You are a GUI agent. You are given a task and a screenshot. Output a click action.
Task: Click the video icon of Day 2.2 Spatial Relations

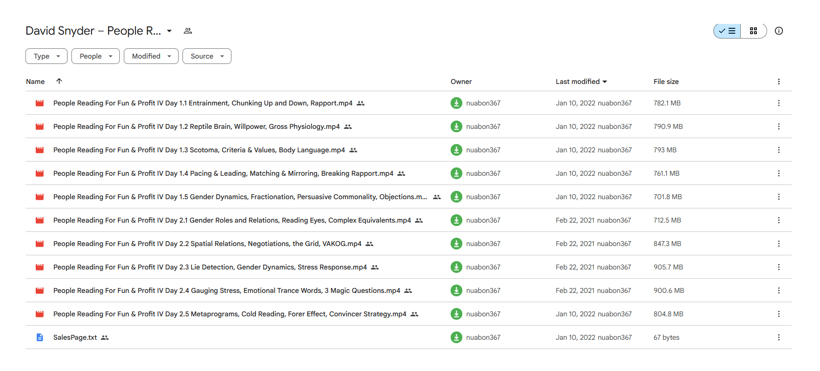tap(40, 244)
